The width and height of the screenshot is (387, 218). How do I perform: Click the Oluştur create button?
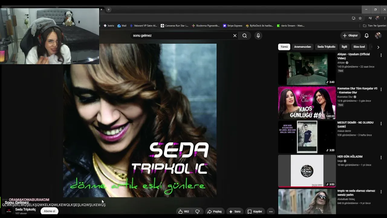click(350, 35)
